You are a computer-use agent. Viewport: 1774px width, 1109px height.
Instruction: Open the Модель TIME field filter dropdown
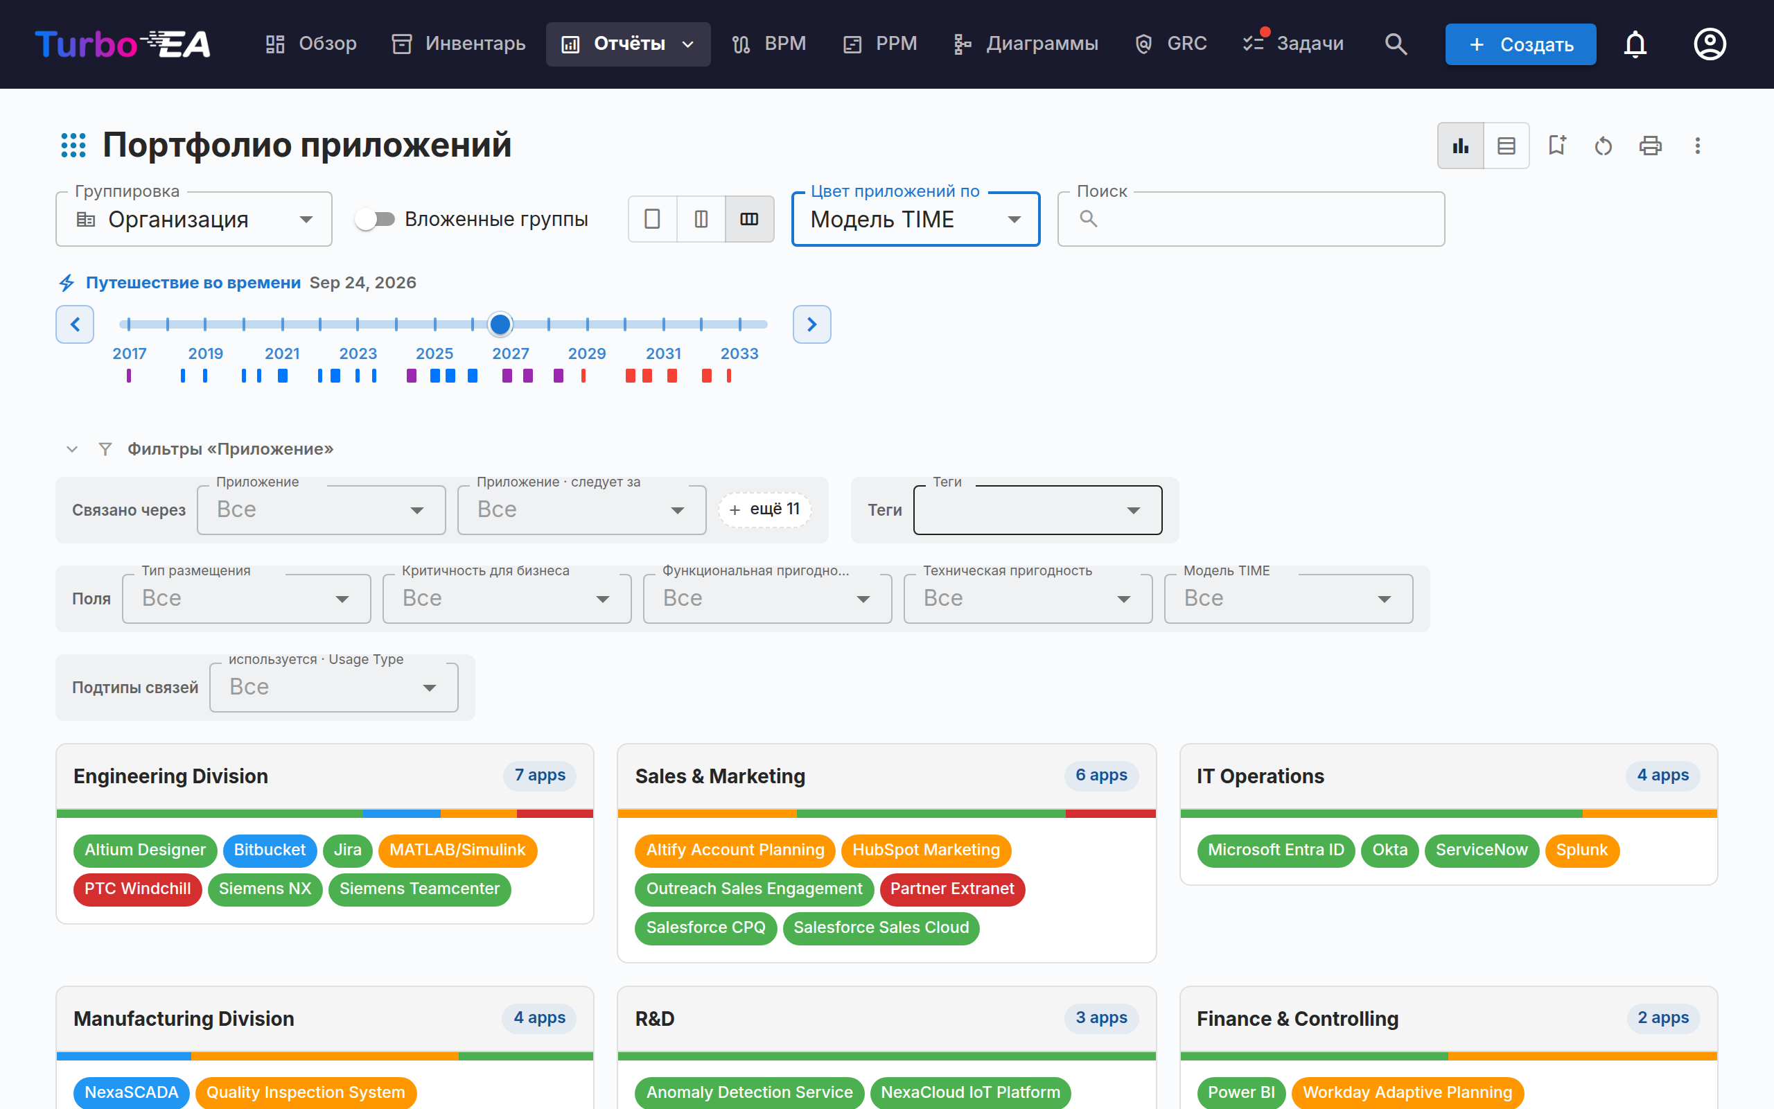(x=1288, y=598)
